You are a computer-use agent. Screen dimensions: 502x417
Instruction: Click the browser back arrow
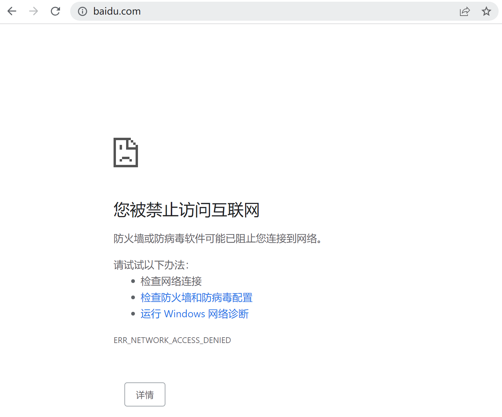[12, 11]
